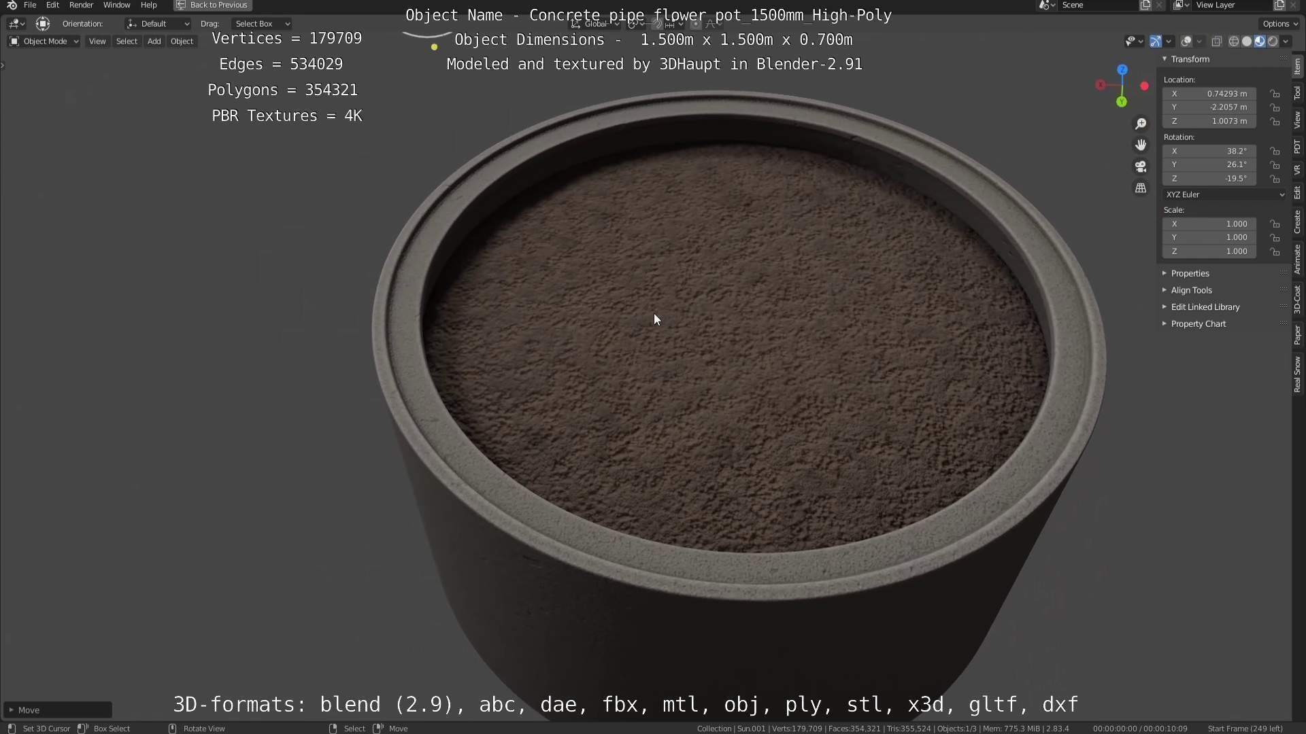Open the viewport Object menu
Viewport: 1306px width, 734px height.
(182, 41)
